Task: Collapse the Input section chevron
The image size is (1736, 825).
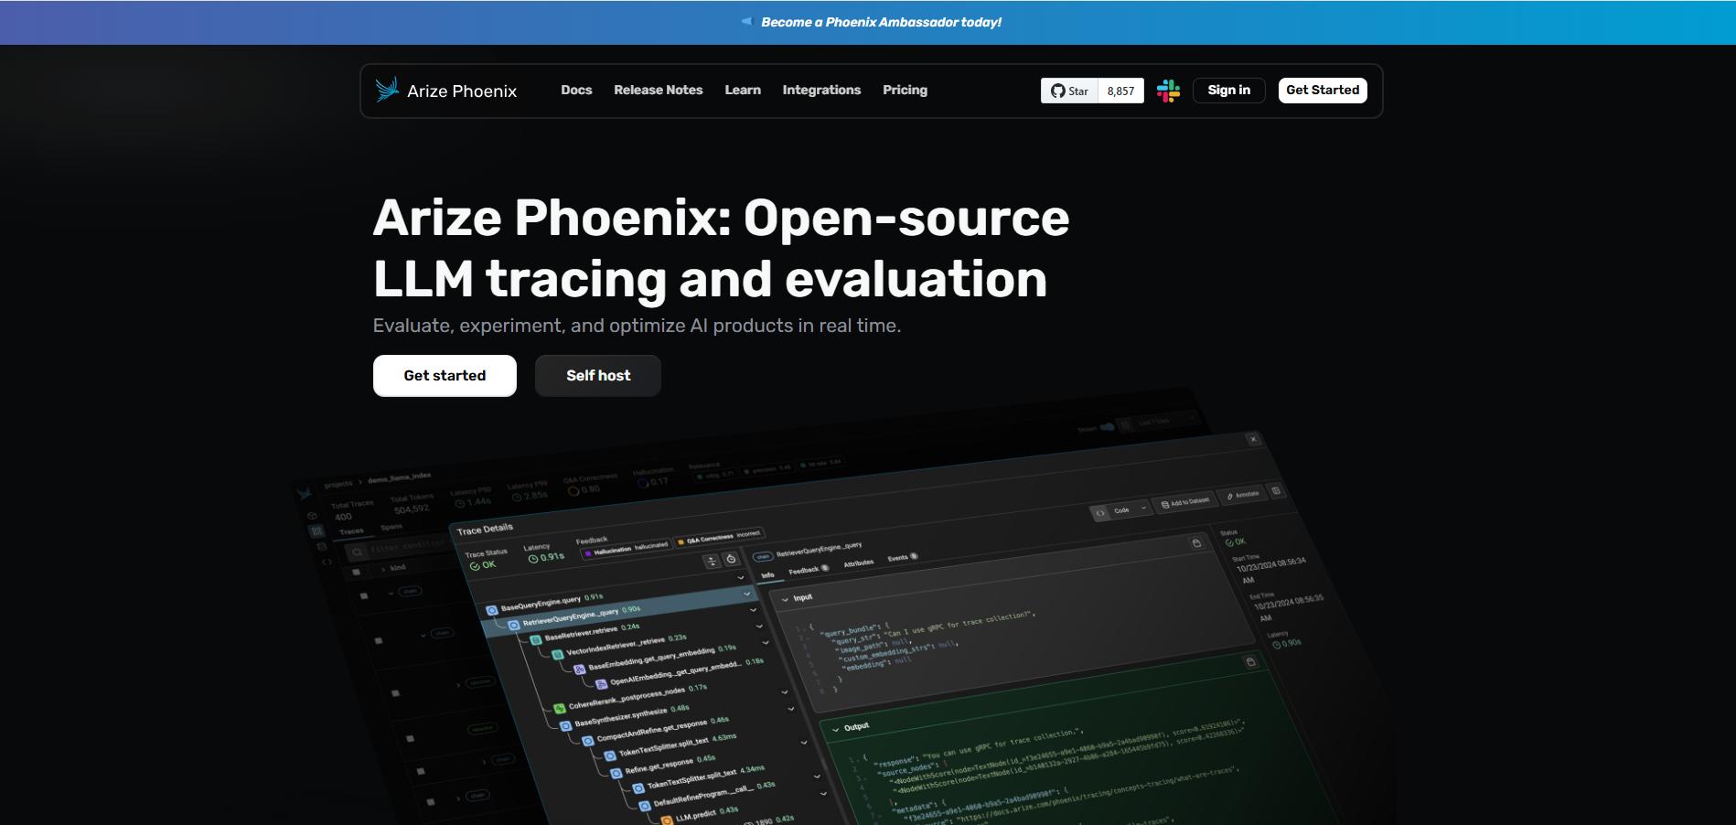Action: [x=784, y=598]
